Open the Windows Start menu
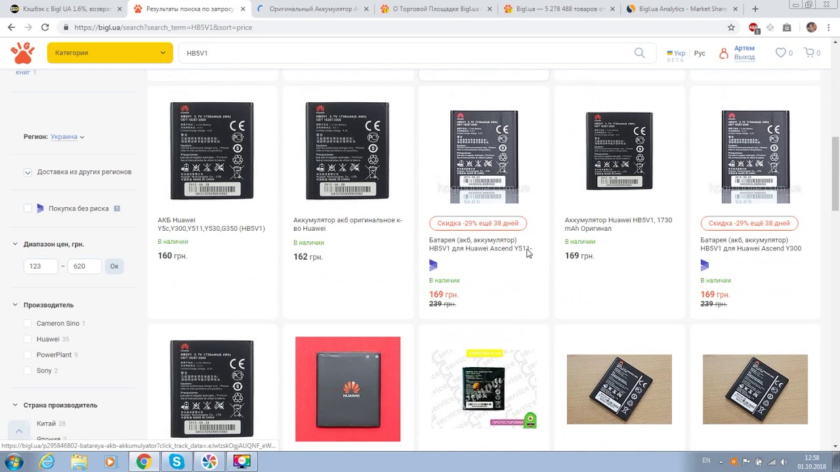 click(x=14, y=462)
